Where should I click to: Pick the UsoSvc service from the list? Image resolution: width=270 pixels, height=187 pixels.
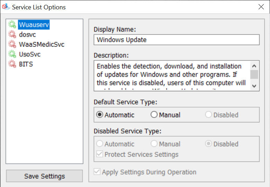[x=30, y=54]
